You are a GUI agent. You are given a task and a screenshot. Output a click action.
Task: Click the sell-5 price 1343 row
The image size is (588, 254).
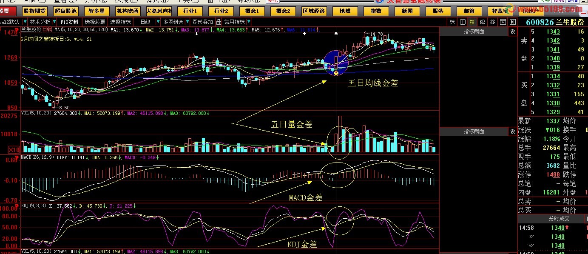tap(558, 31)
